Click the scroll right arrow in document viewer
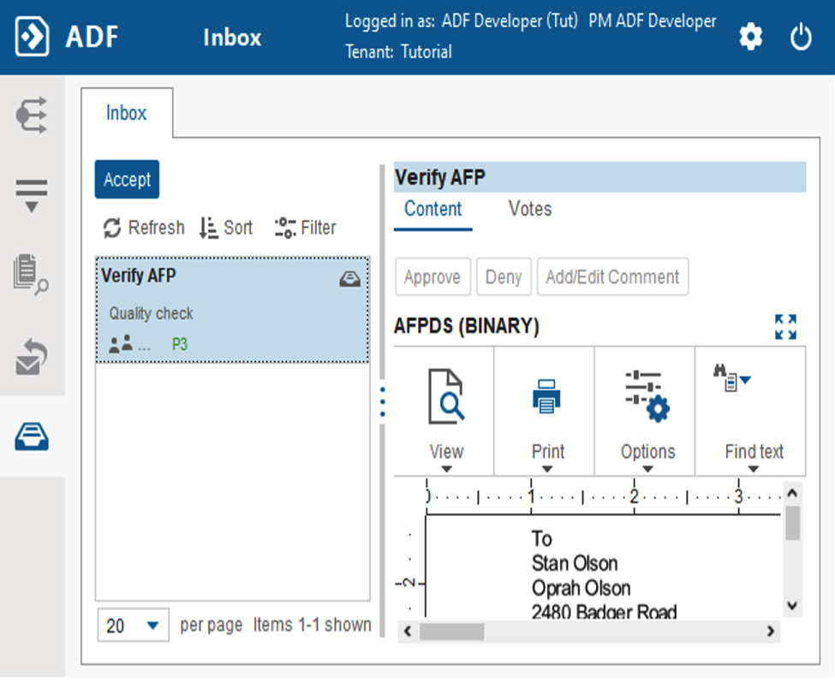This screenshot has width=835, height=682. click(770, 632)
